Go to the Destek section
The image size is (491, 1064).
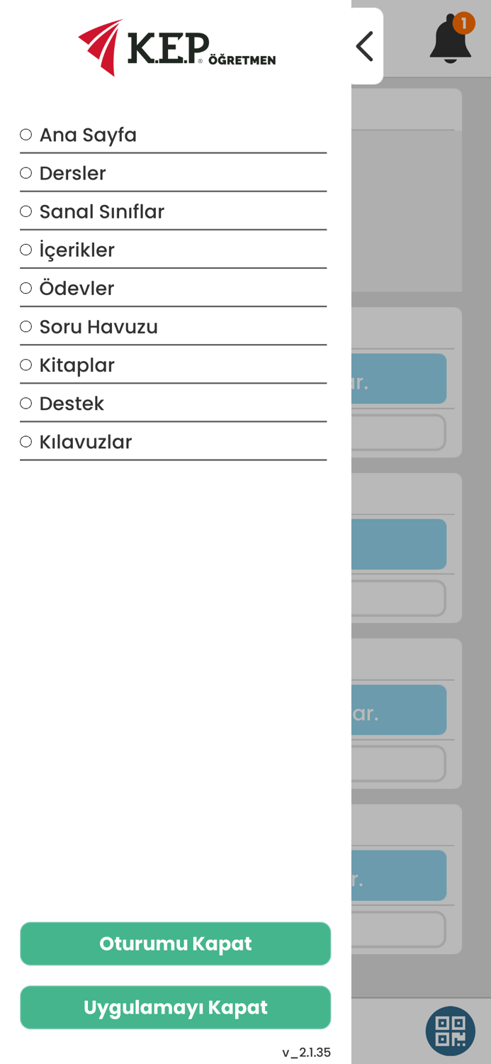click(72, 402)
